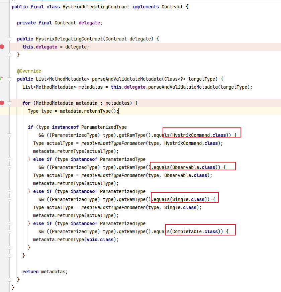This screenshot has width=281, height=292.
Task: Collapse fold marker on the Observable.class condition line
Action: tap(9, 167)
